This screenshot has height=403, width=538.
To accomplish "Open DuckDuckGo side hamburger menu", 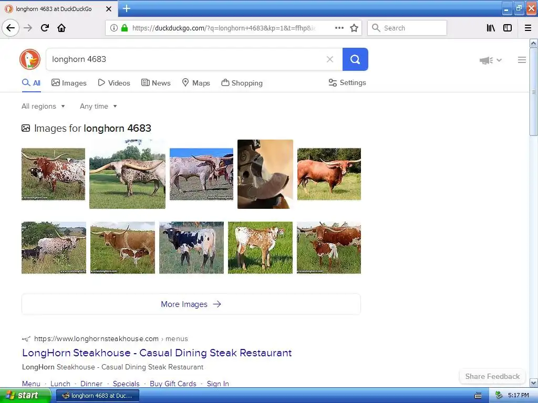I will 522,60.
